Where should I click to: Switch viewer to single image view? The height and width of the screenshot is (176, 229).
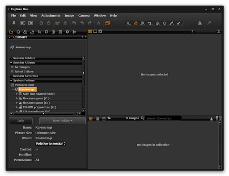[95, 31]
